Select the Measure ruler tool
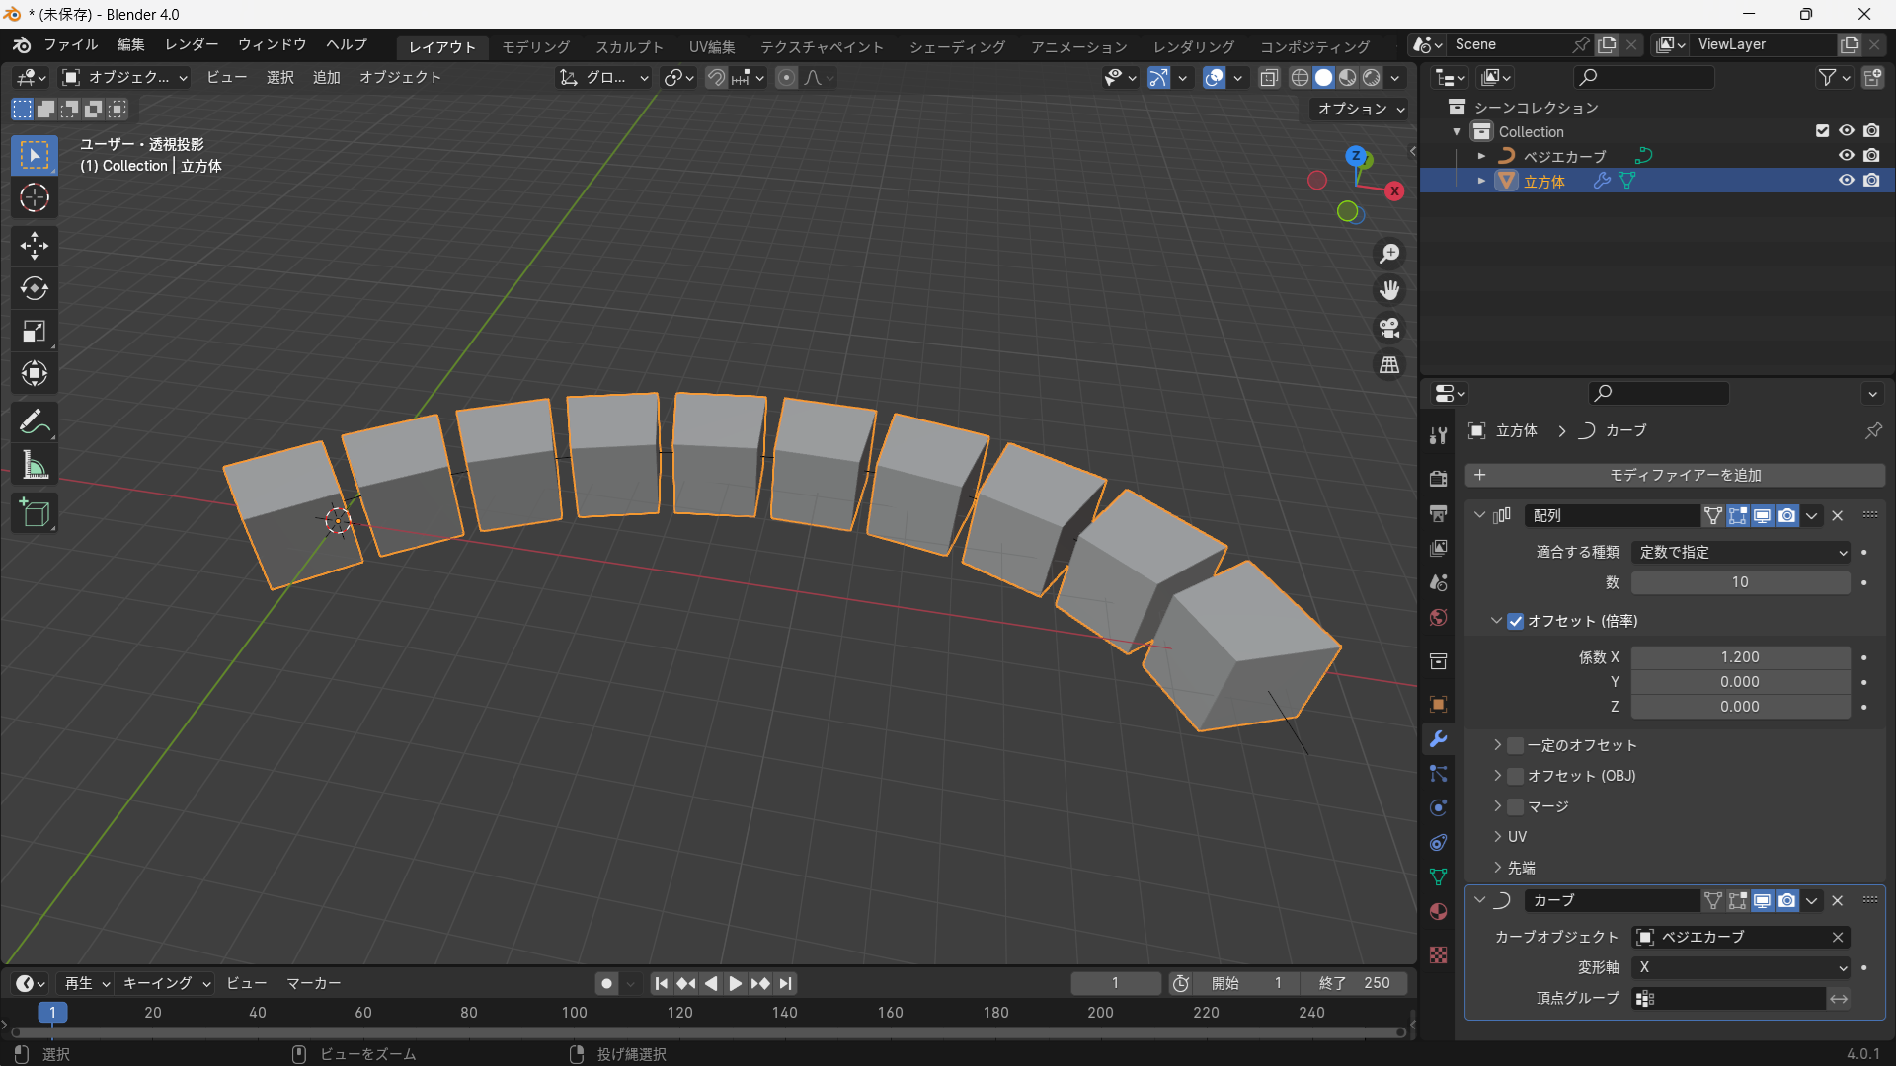Image resolution: width=1896 pixels, height=1066 pixels. click(x=35, y=466)
